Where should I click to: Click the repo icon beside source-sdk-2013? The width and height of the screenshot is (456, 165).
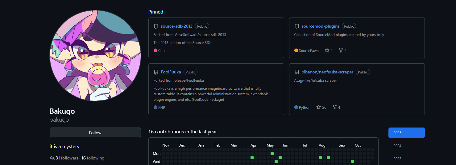point(156,26)
